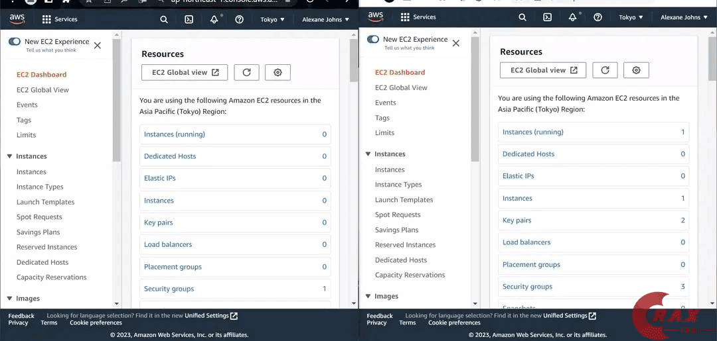Refresh Resources in the left window
Viewport: 717px width, 341px height.
[246, 73]
